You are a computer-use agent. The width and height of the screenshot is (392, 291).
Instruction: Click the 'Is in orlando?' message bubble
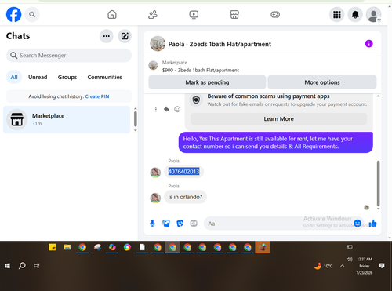(x=185, y=197)
